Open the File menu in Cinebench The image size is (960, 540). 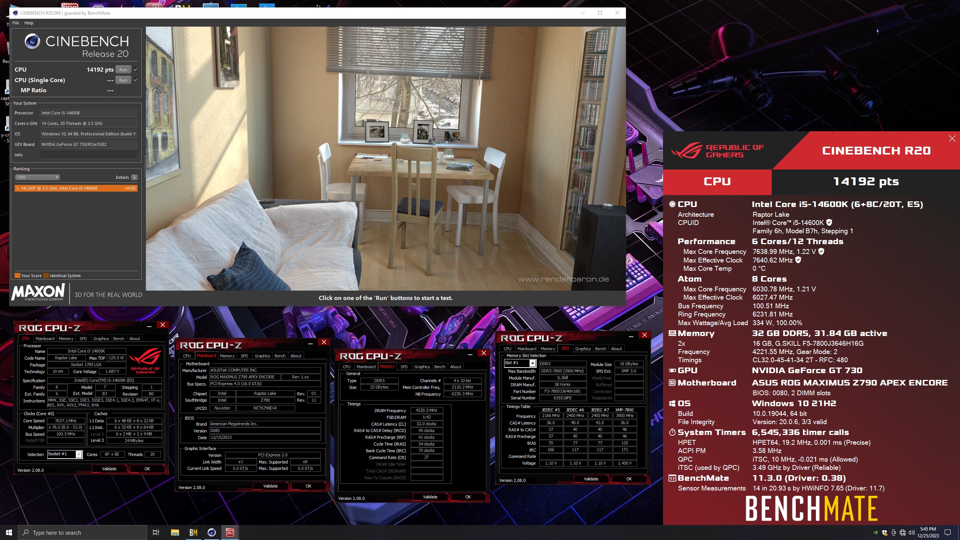click(x=16, y=23)
